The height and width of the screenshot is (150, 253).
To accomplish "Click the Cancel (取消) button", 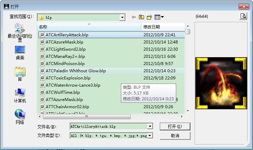I will tap(175, 136).
